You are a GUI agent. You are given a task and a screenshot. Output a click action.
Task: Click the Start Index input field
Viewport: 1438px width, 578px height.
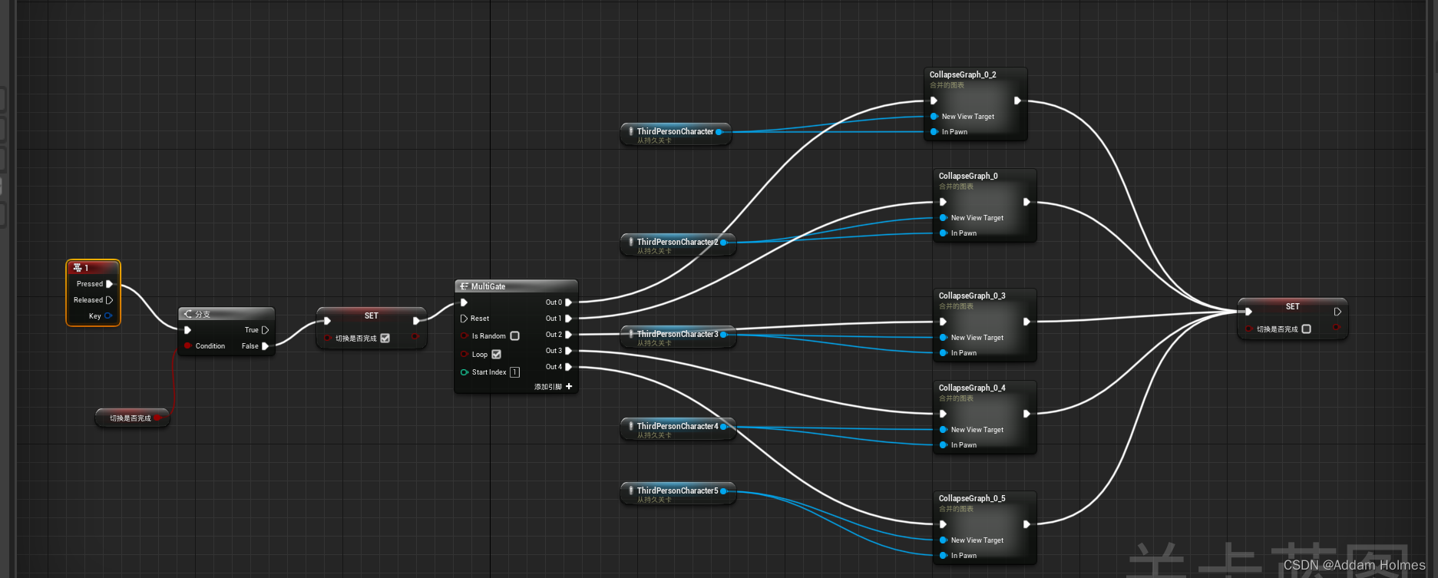coord(515,372)
